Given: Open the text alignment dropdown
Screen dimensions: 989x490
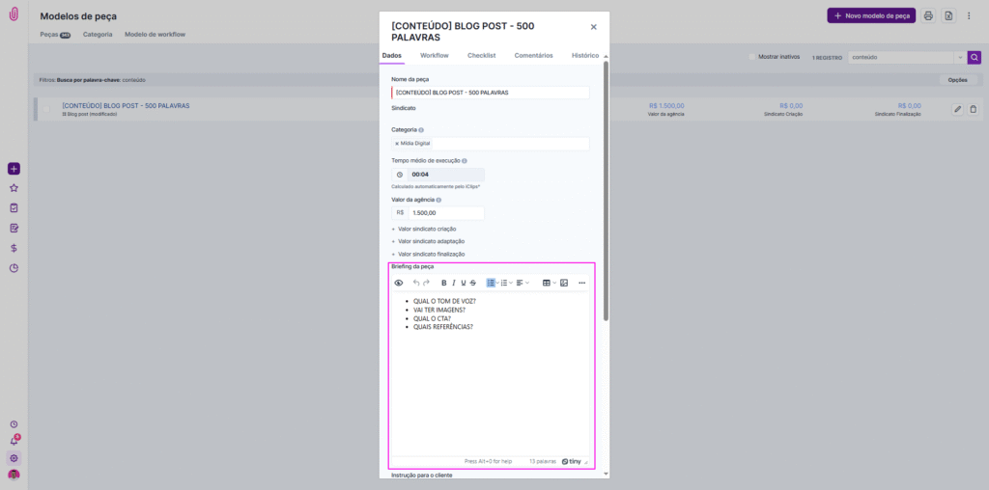Looking at the screenshot, I should click(523, 283).
